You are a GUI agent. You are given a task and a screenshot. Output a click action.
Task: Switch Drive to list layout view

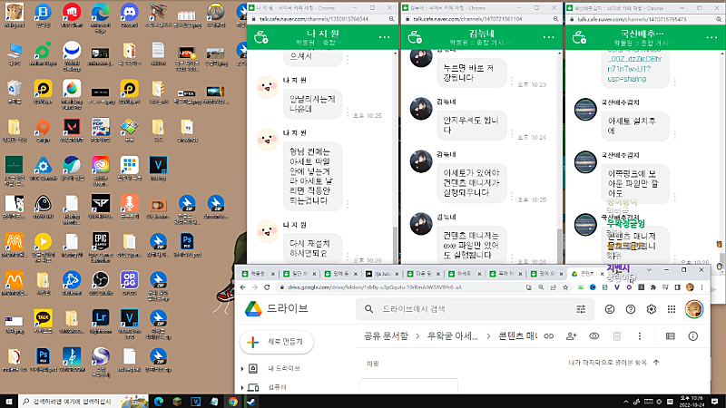670,336
